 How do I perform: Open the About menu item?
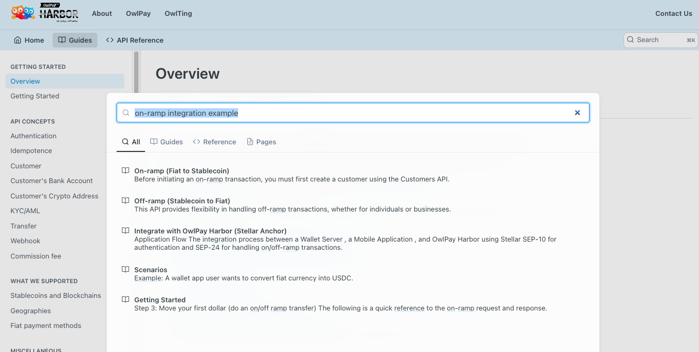pos(102,14)
